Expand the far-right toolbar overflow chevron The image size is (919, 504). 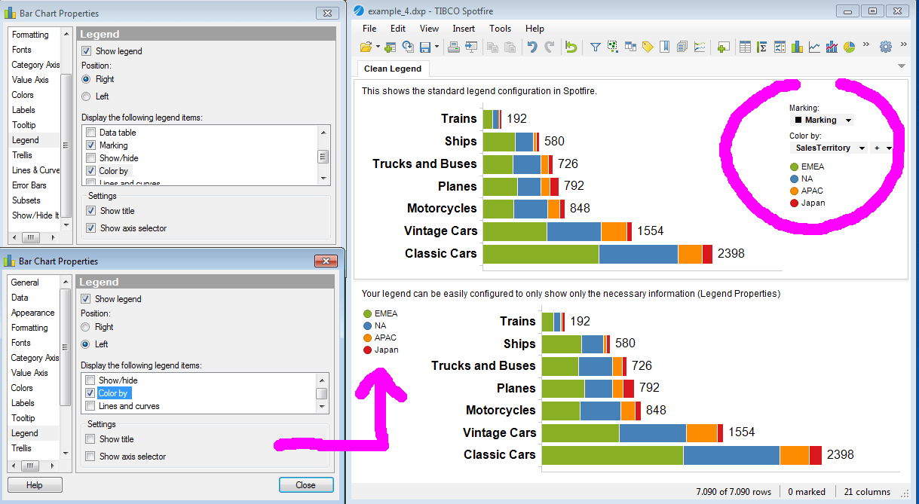pyautogui.click(x=903, y=44)
